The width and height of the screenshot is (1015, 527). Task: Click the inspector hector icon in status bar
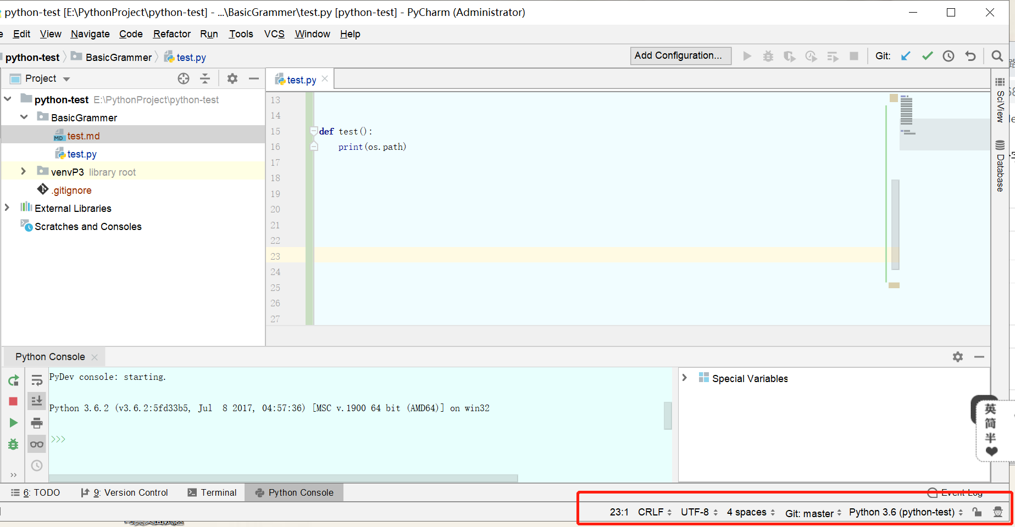(x=998, y=512)
